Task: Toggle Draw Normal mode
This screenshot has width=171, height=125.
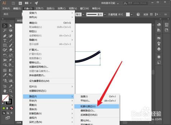Action: (x=4, y=113)
